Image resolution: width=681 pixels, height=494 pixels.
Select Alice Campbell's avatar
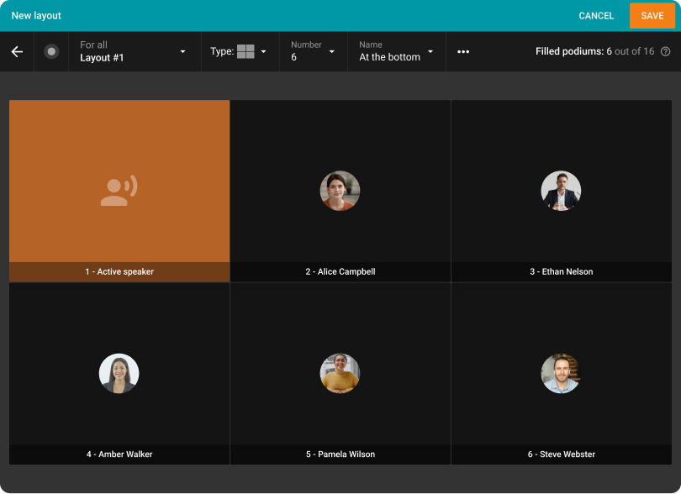(340, 191)
